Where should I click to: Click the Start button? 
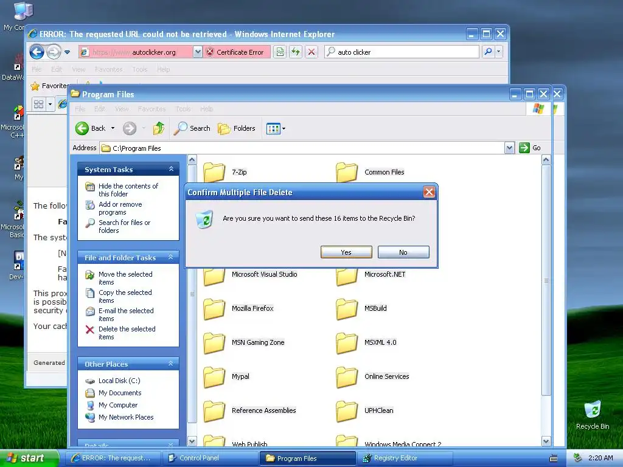point(29,458)
